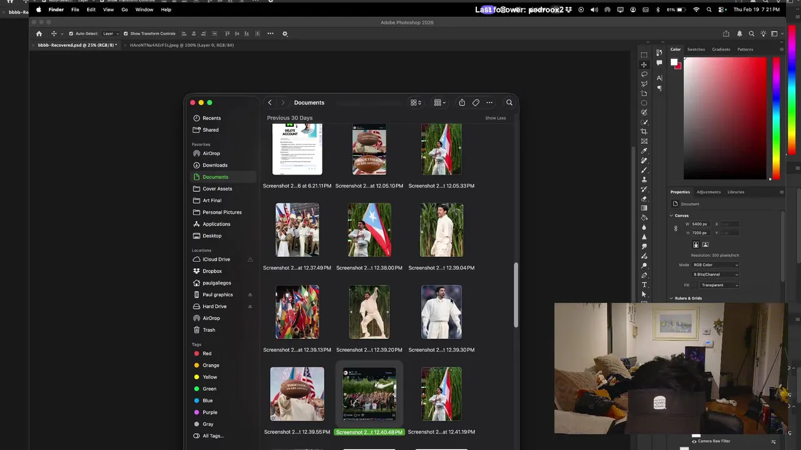The width and height of the screenshot is (801, 450).
Task: Open the Finder tags icon
Action: pyautogui.click(x=476, y=102)
